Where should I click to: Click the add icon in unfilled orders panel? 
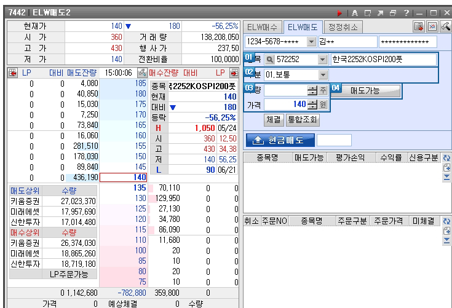[x=446, y=231]
